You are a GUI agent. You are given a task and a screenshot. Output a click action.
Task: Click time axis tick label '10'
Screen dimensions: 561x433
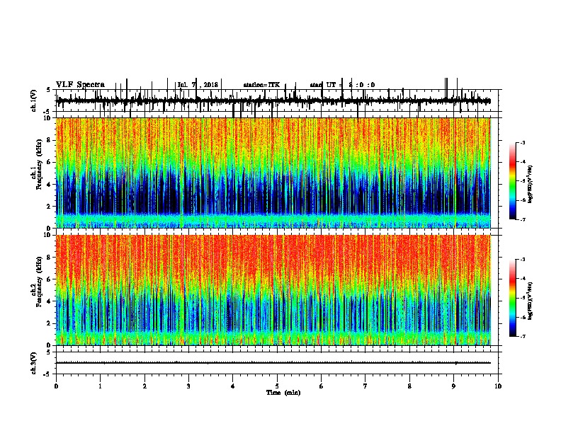pyautogui.click(x=498, y=386)
